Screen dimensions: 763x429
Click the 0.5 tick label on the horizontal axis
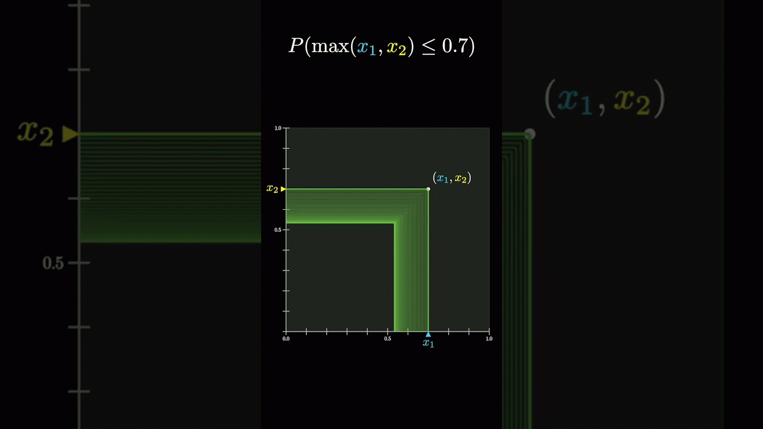click(387, 339)
